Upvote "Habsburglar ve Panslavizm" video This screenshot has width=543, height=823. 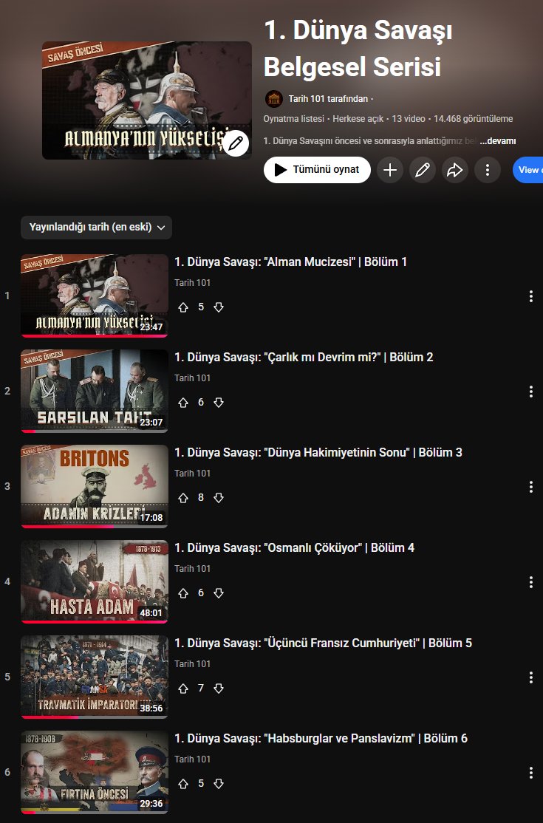[183, 784]
